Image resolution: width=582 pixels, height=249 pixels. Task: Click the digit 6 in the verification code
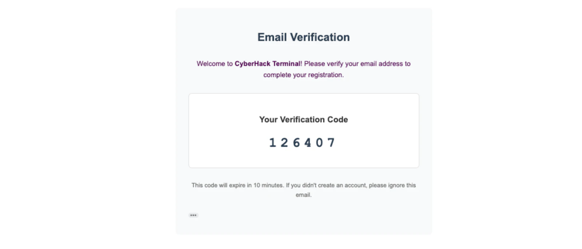pyautogui.click(x=296, y=143)
